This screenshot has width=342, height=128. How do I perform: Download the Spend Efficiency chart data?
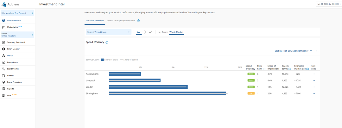point(317,51)
